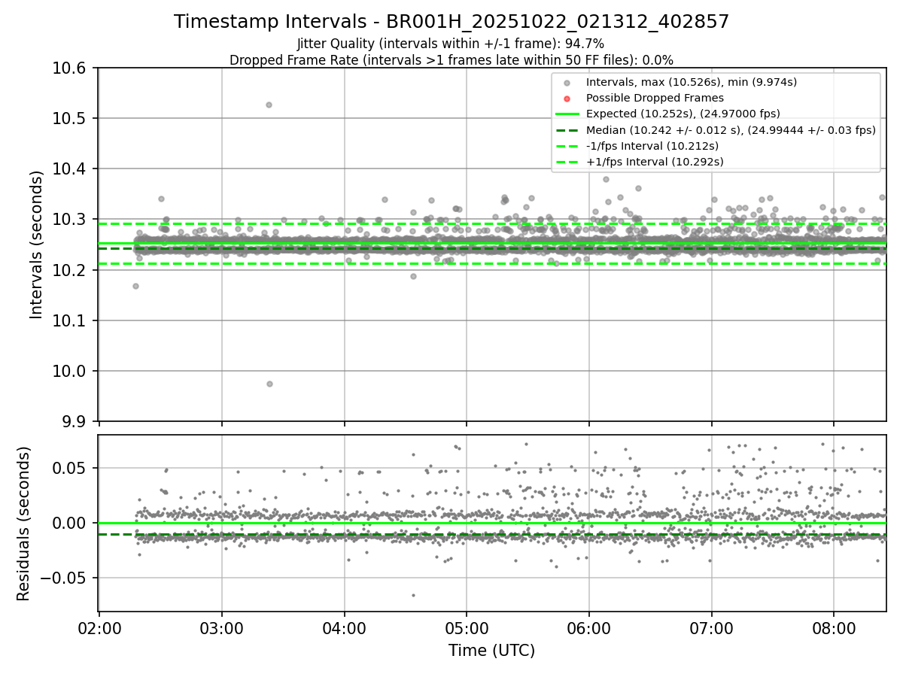Screen dimensions: 903x677
Task: Click the '07:00' time tick label
Action: (712, 628)
